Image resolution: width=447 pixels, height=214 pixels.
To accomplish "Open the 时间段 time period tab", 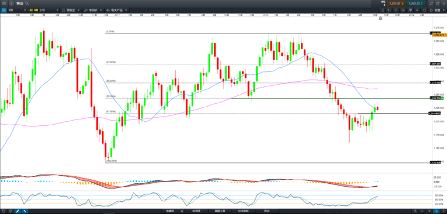I will click(x=196, y=211).
